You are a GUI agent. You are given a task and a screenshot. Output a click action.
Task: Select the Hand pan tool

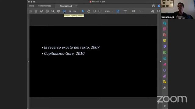89,11
